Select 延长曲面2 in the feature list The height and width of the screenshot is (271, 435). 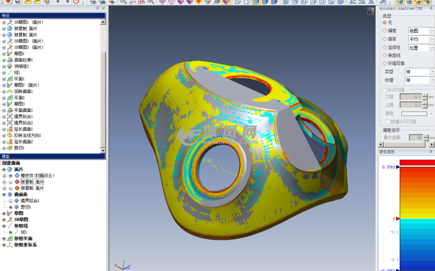click(23, 142)
